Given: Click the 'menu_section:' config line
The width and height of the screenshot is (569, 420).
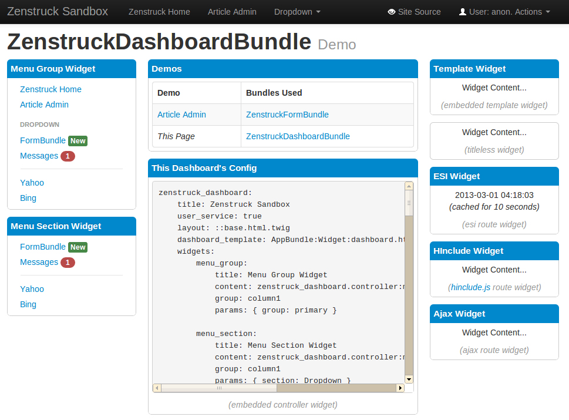Looking at the screenshot, I should click(x=227, y=334).
